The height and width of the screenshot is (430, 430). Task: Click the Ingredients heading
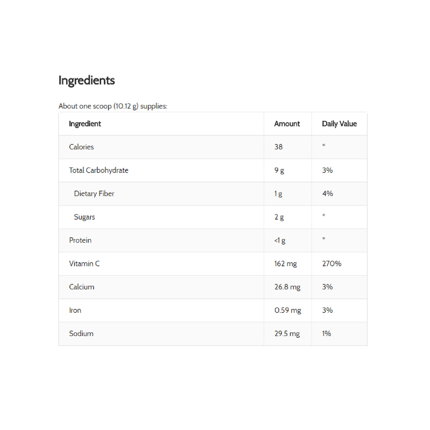[x=87, y=80]
